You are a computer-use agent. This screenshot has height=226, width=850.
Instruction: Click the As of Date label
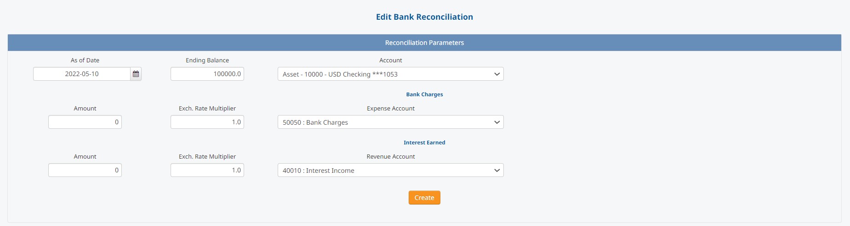[x=85, y=60]
